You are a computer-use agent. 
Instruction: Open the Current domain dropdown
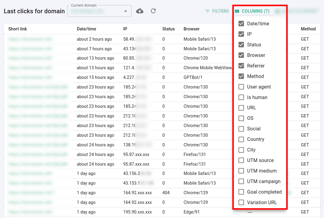pyautogui.click(x=125, y=11)
